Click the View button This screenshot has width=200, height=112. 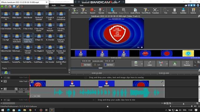point(136,63)
